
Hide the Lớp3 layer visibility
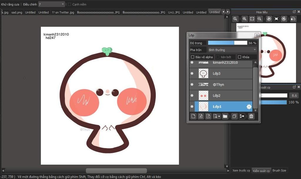click(192, 73)
